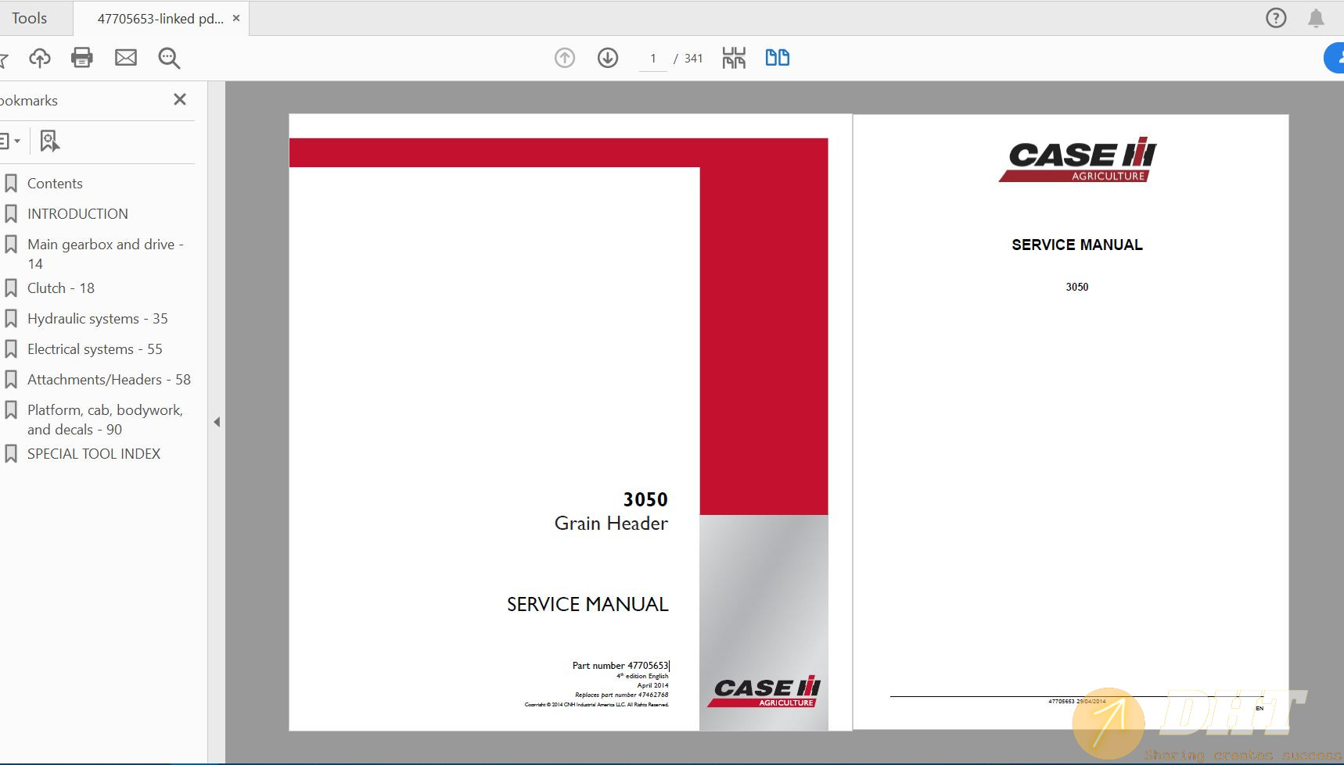1344x765 pixels.
Task: Open search options with the magnifier icon
Action: (168, 57)
